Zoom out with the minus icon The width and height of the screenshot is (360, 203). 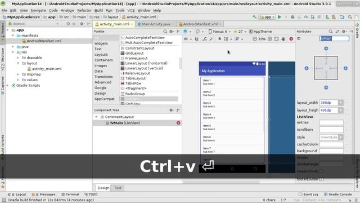pyautogui.click(x=255, y=39)
